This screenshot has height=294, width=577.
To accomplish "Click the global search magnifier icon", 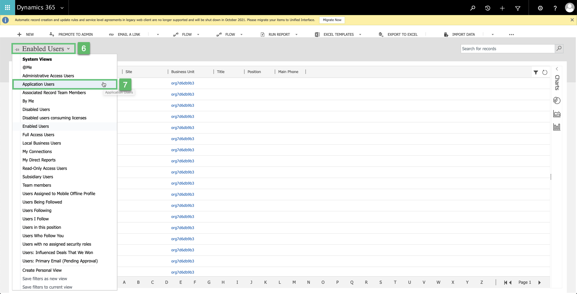I will [473, 8].
